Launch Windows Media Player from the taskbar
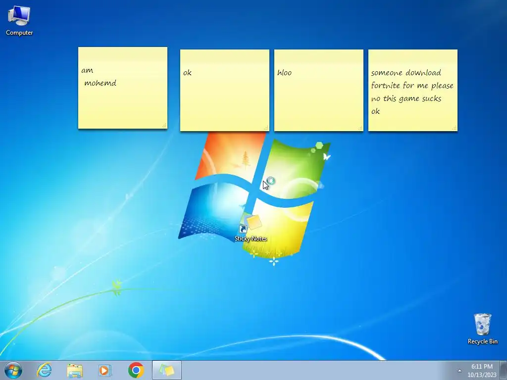 [x=104, y=370]
